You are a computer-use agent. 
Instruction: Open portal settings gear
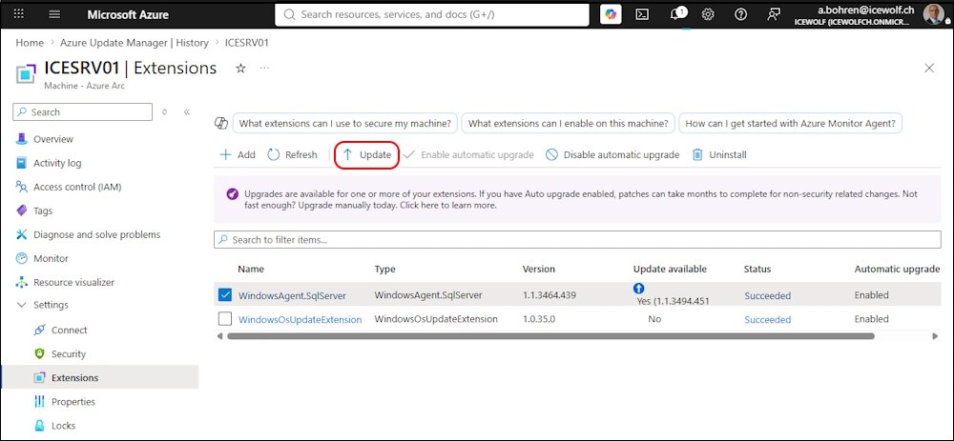coord(708,14)
